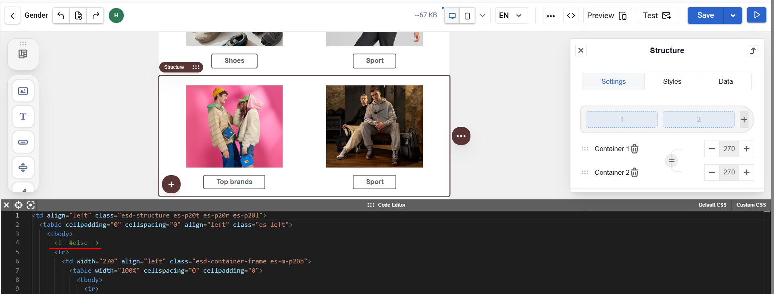Select the Text block tool

point(23,116)
